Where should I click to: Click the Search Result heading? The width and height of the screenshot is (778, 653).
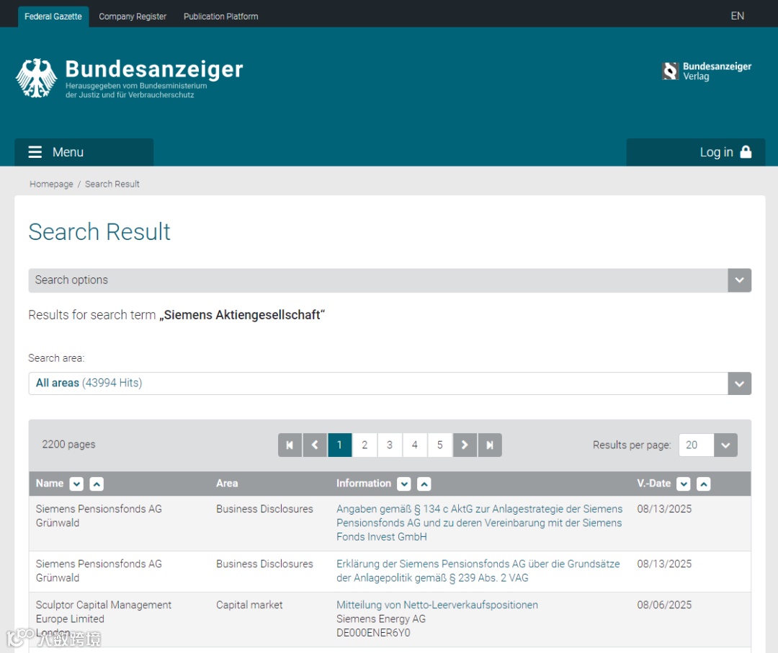pos(99,232)
